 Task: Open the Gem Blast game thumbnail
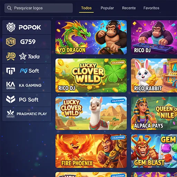tap(154, 151)
